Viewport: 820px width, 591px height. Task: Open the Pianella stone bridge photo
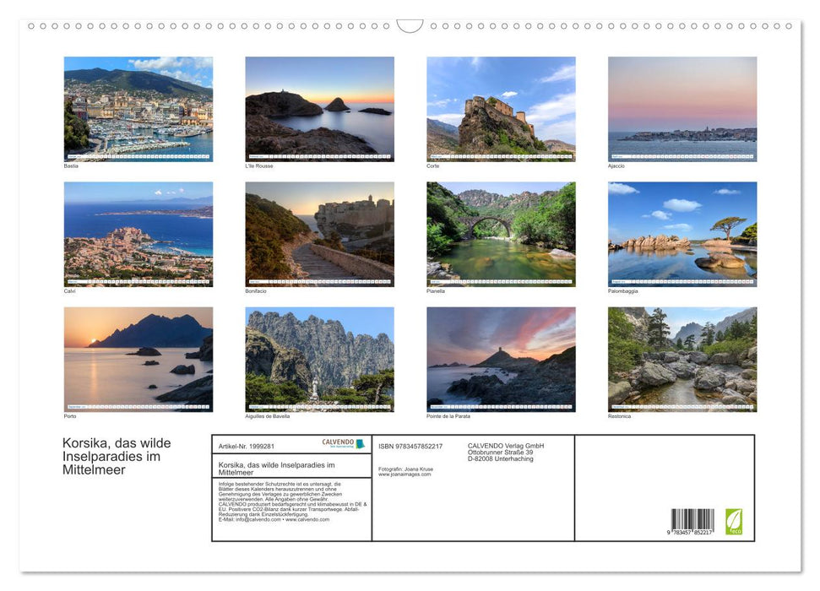coord(501,234)
